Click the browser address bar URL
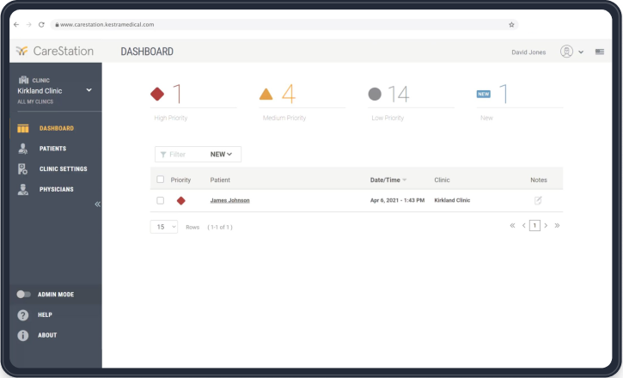This screenshot has width=623, height=378. tap(107, 25)
